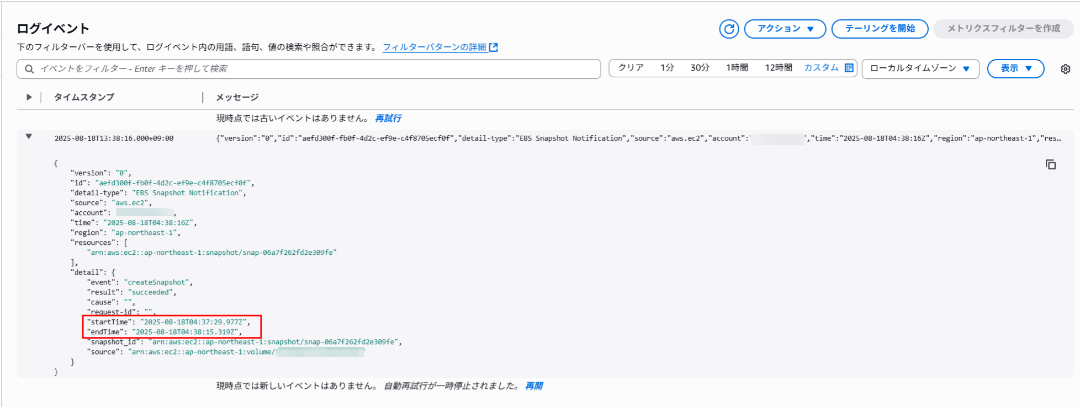The width and height of the screenshot is (1080, 407).
Task: Select the 12時間 time range
Action: 778,68
